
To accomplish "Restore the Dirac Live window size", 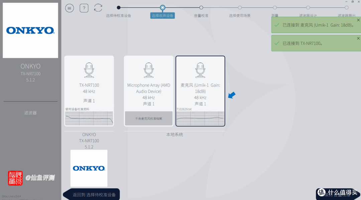I will (x=353, y=2).
